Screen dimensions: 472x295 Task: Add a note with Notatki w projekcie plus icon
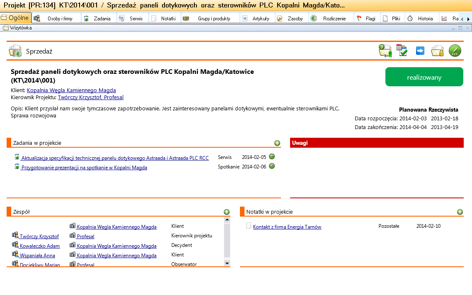tap(460, 212)
